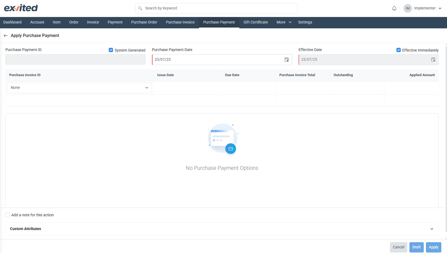Open the Settings tab
447x253 pixels.
305,22
